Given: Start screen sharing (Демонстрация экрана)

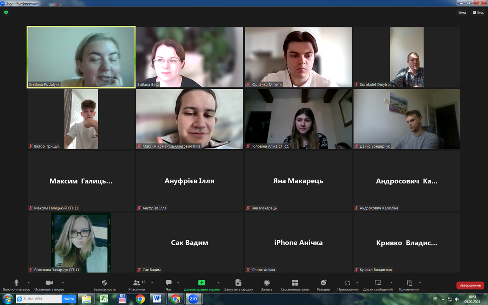Looking at the screenshot, I should (x=201, y=283).
